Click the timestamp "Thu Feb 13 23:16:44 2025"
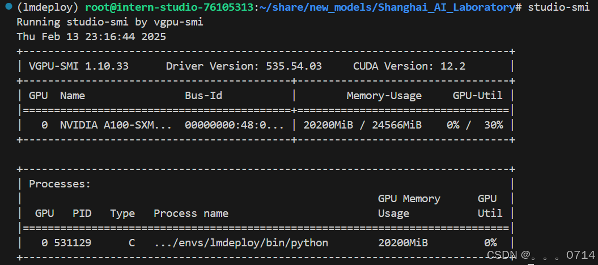This screenshot has height=265, width=598. click(x=91, y=37)
